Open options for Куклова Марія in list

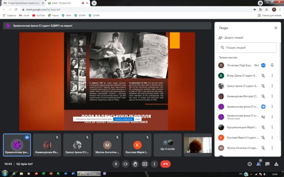click(x=272, y=138)
